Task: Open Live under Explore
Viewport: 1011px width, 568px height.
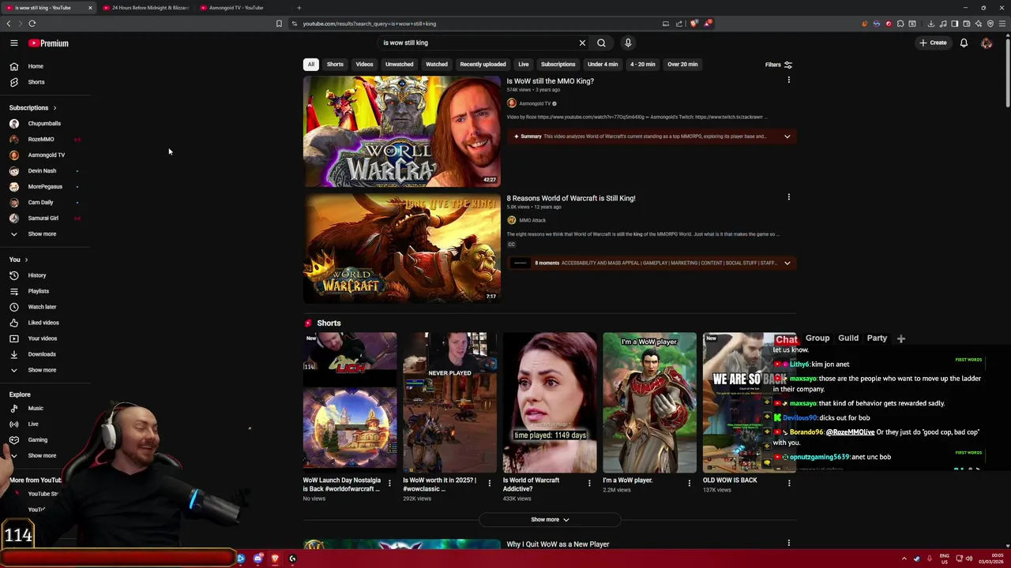Action: (x=33, y=424)
